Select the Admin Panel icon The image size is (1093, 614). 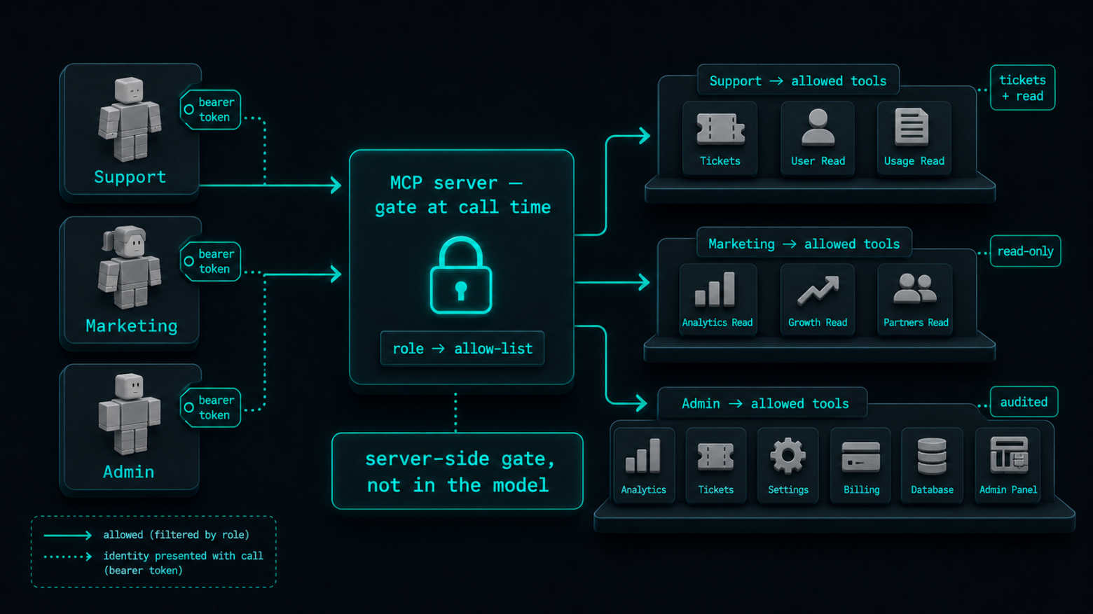[1008, 455]
